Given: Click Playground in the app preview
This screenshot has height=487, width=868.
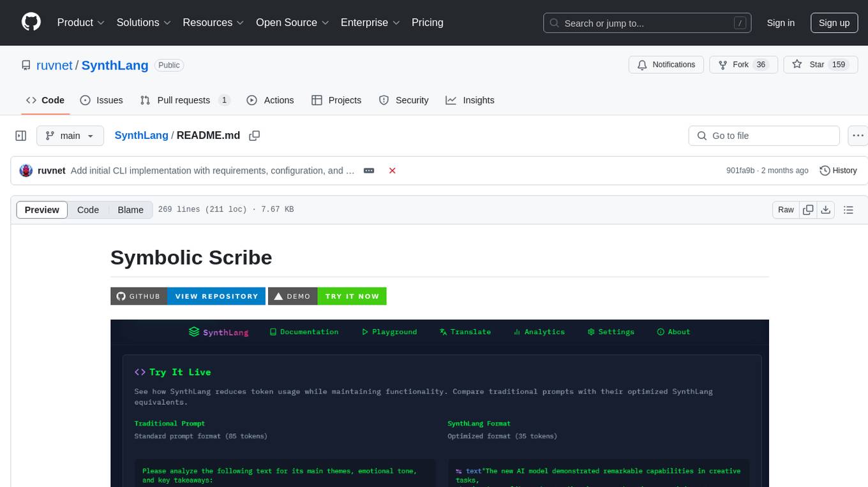Looking at the screenshot, I should 389,332.
